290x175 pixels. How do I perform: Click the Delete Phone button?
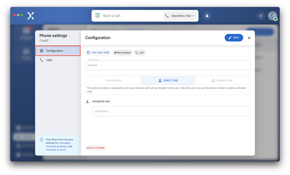pos(96,148)
